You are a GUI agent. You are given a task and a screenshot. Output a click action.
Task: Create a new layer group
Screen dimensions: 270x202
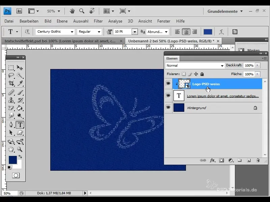tap(240, 160)
